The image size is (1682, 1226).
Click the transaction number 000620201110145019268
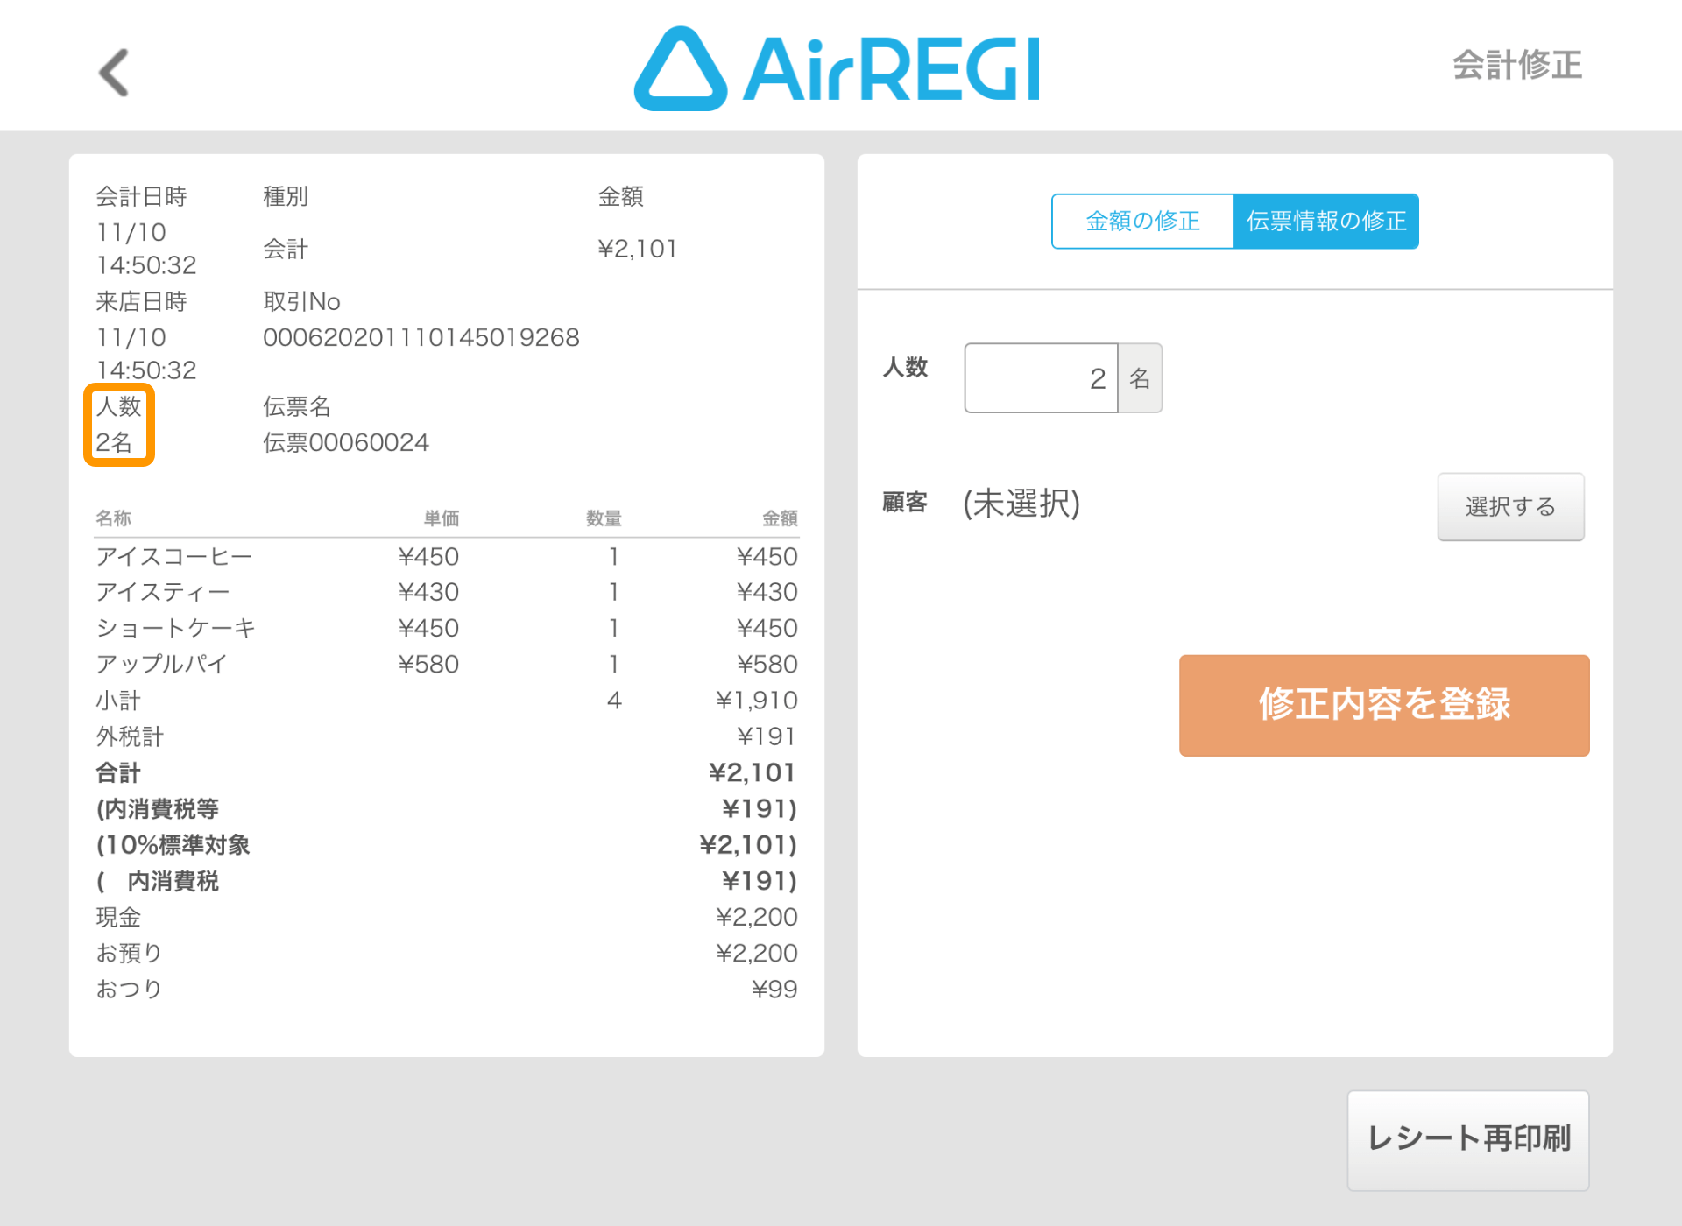point(421,337)
